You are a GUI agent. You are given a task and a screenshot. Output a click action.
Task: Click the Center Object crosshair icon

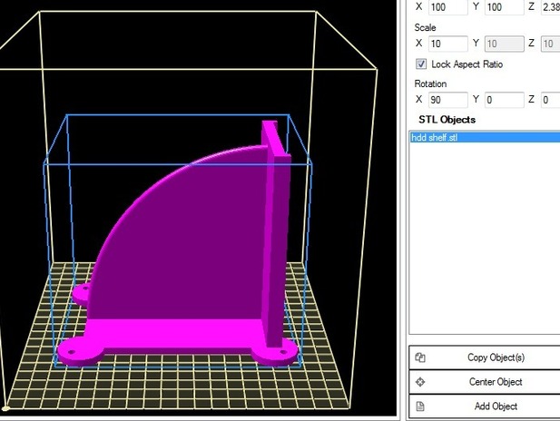420,382
